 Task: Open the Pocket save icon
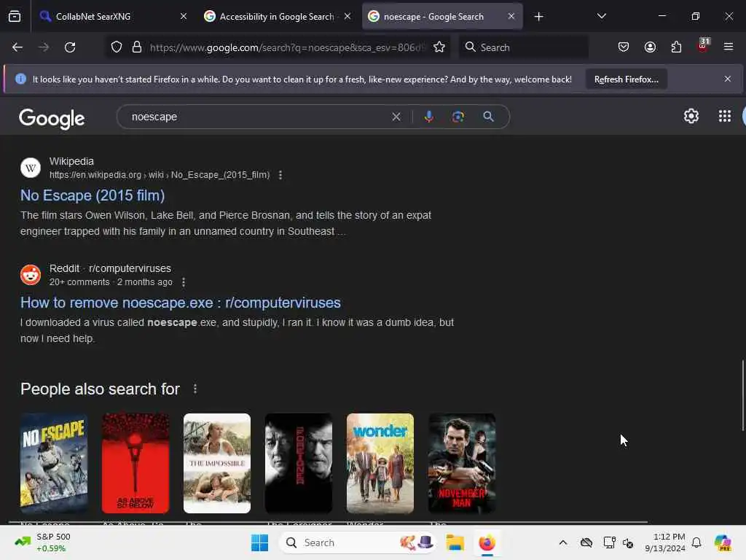point(624,47)
